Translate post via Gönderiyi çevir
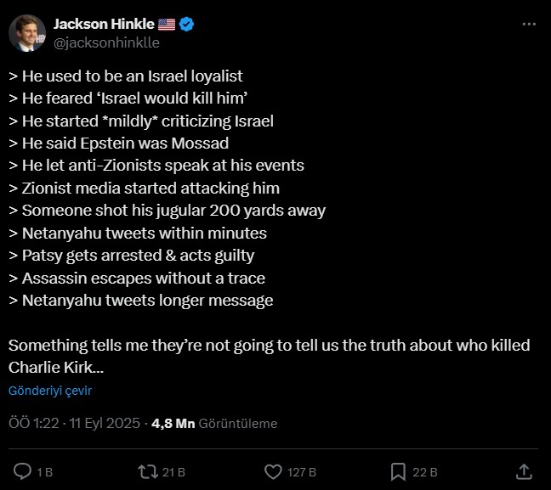This screenshot has width=551, height=490. [x=50, y=391]
